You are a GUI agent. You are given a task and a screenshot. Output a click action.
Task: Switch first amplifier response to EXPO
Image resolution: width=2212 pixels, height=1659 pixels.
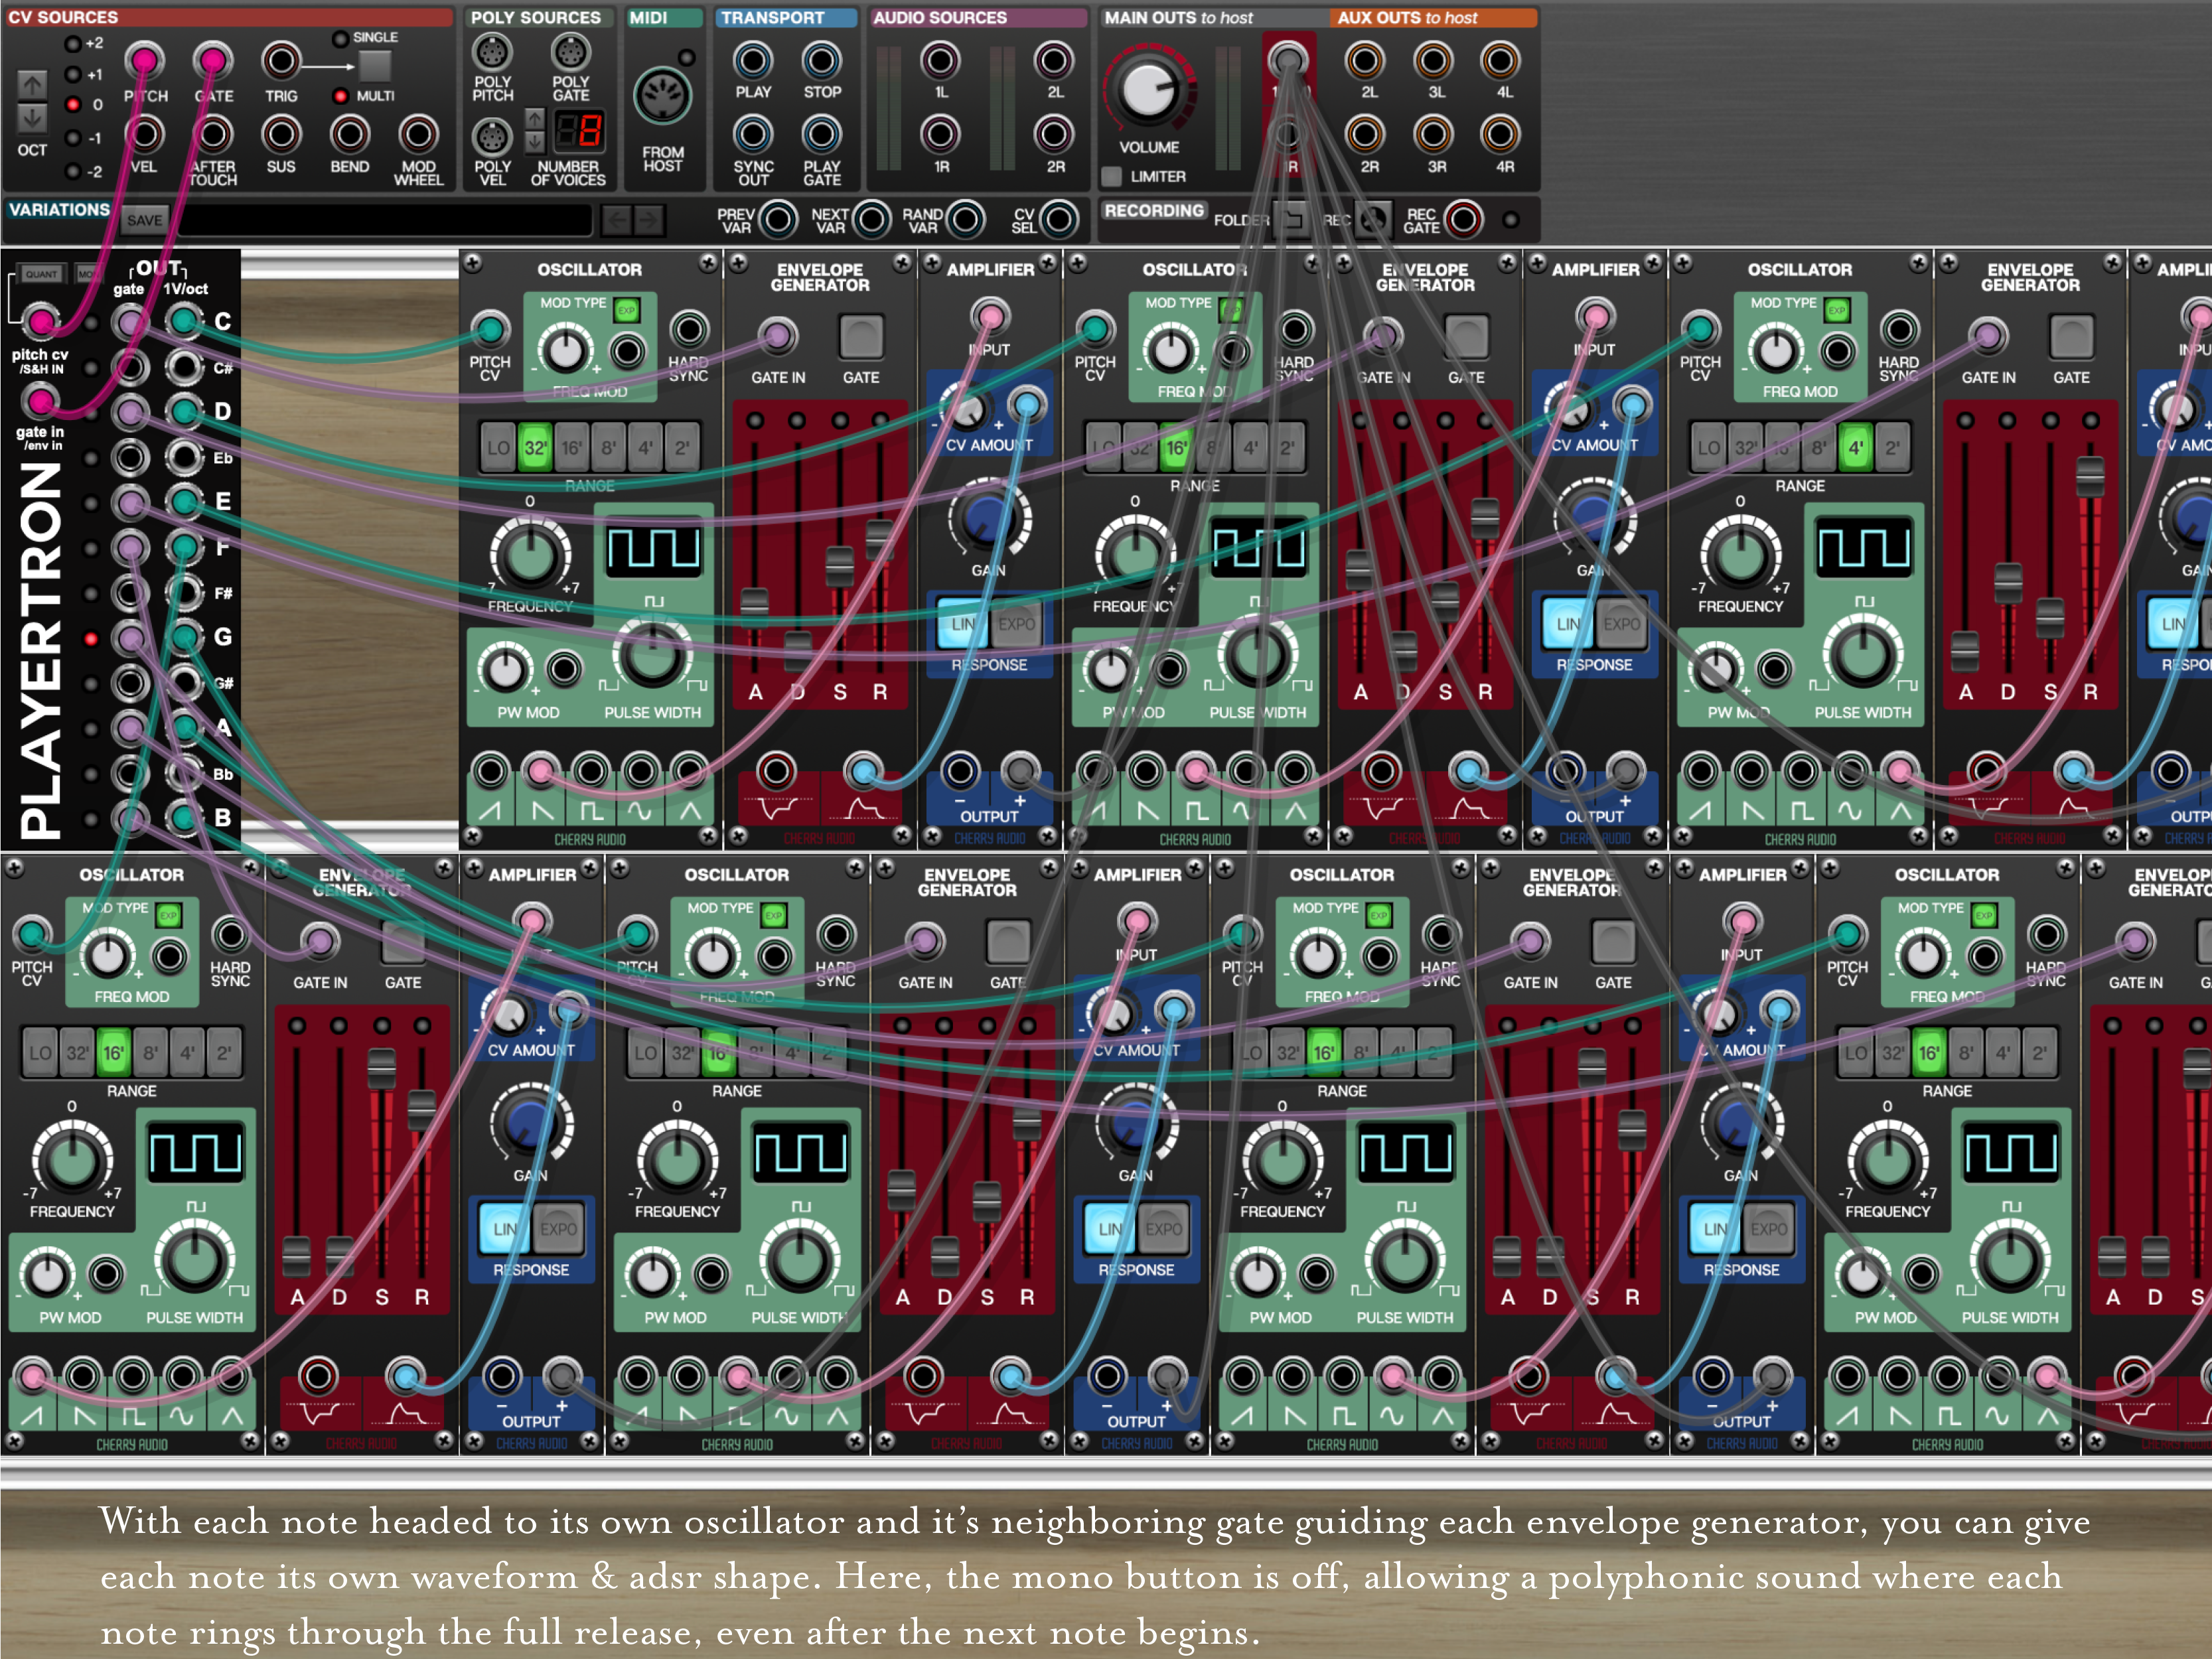click(1016, 624)
